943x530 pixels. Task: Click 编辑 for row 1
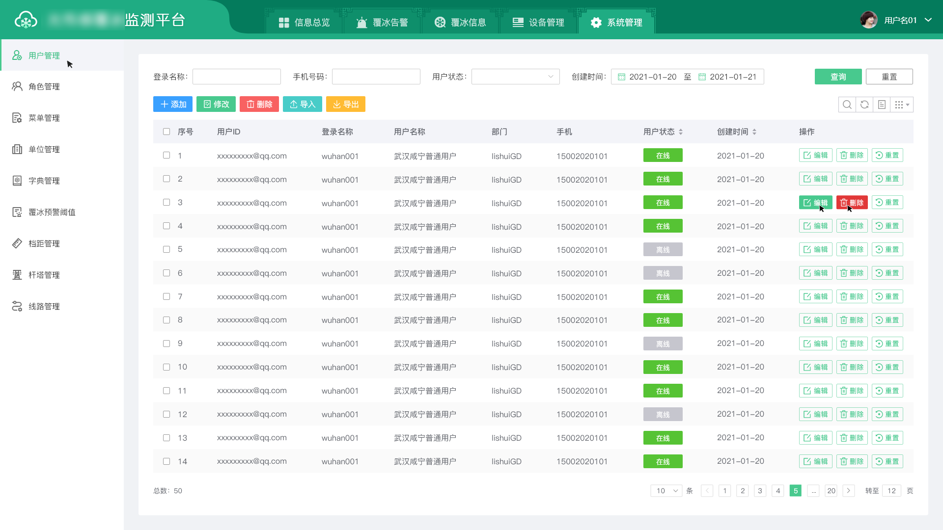click(x=816, y=156)
